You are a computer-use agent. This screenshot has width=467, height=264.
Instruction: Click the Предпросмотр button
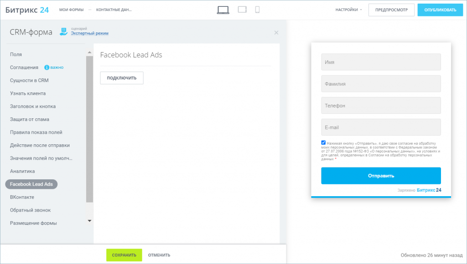click(391, 10)
